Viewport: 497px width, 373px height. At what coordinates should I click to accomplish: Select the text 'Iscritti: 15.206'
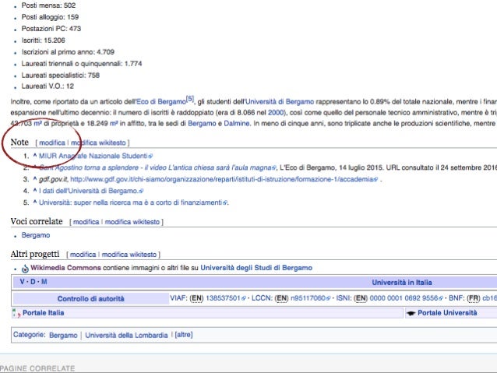tap(43, 40)
